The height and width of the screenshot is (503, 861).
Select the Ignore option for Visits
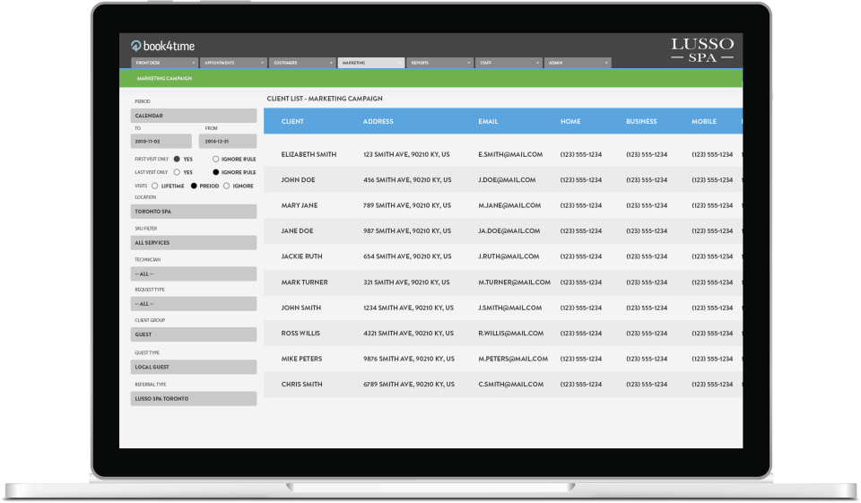coord(226,186)
